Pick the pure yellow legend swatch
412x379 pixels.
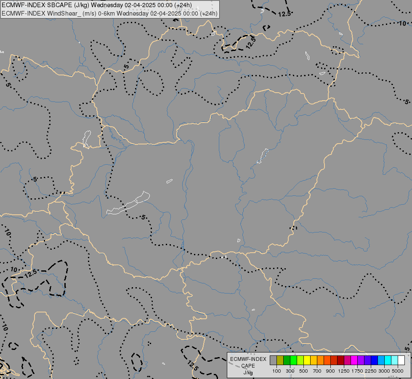[x=307, y=360]
